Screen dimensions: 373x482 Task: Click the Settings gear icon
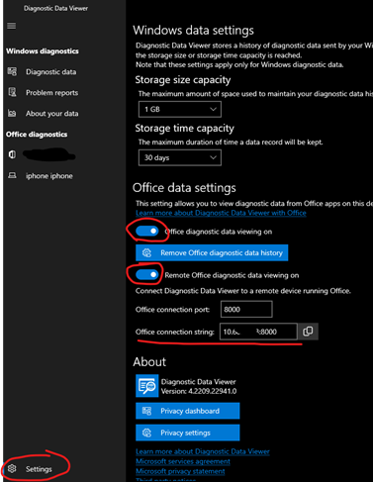click(12, 468)
